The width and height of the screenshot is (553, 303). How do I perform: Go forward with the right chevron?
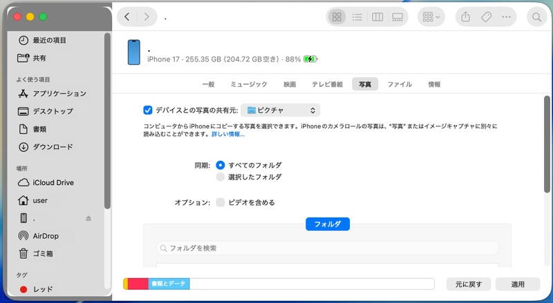[147, 17]
